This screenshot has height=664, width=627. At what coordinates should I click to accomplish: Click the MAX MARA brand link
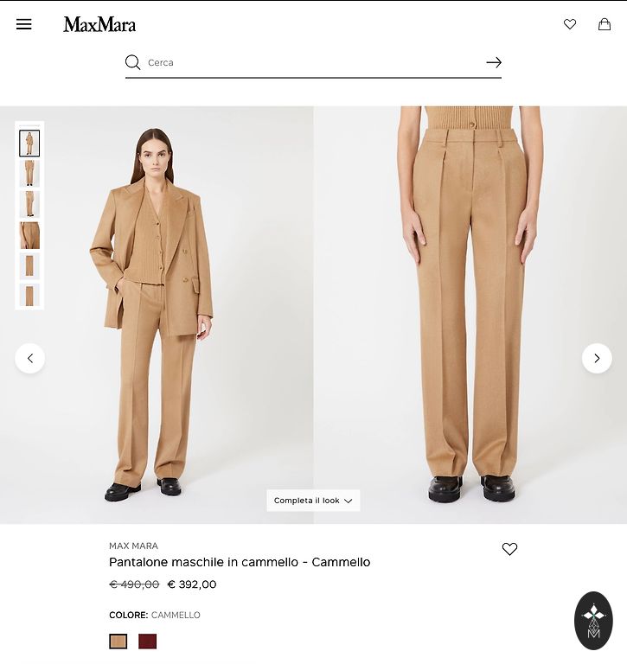[133, 546]
